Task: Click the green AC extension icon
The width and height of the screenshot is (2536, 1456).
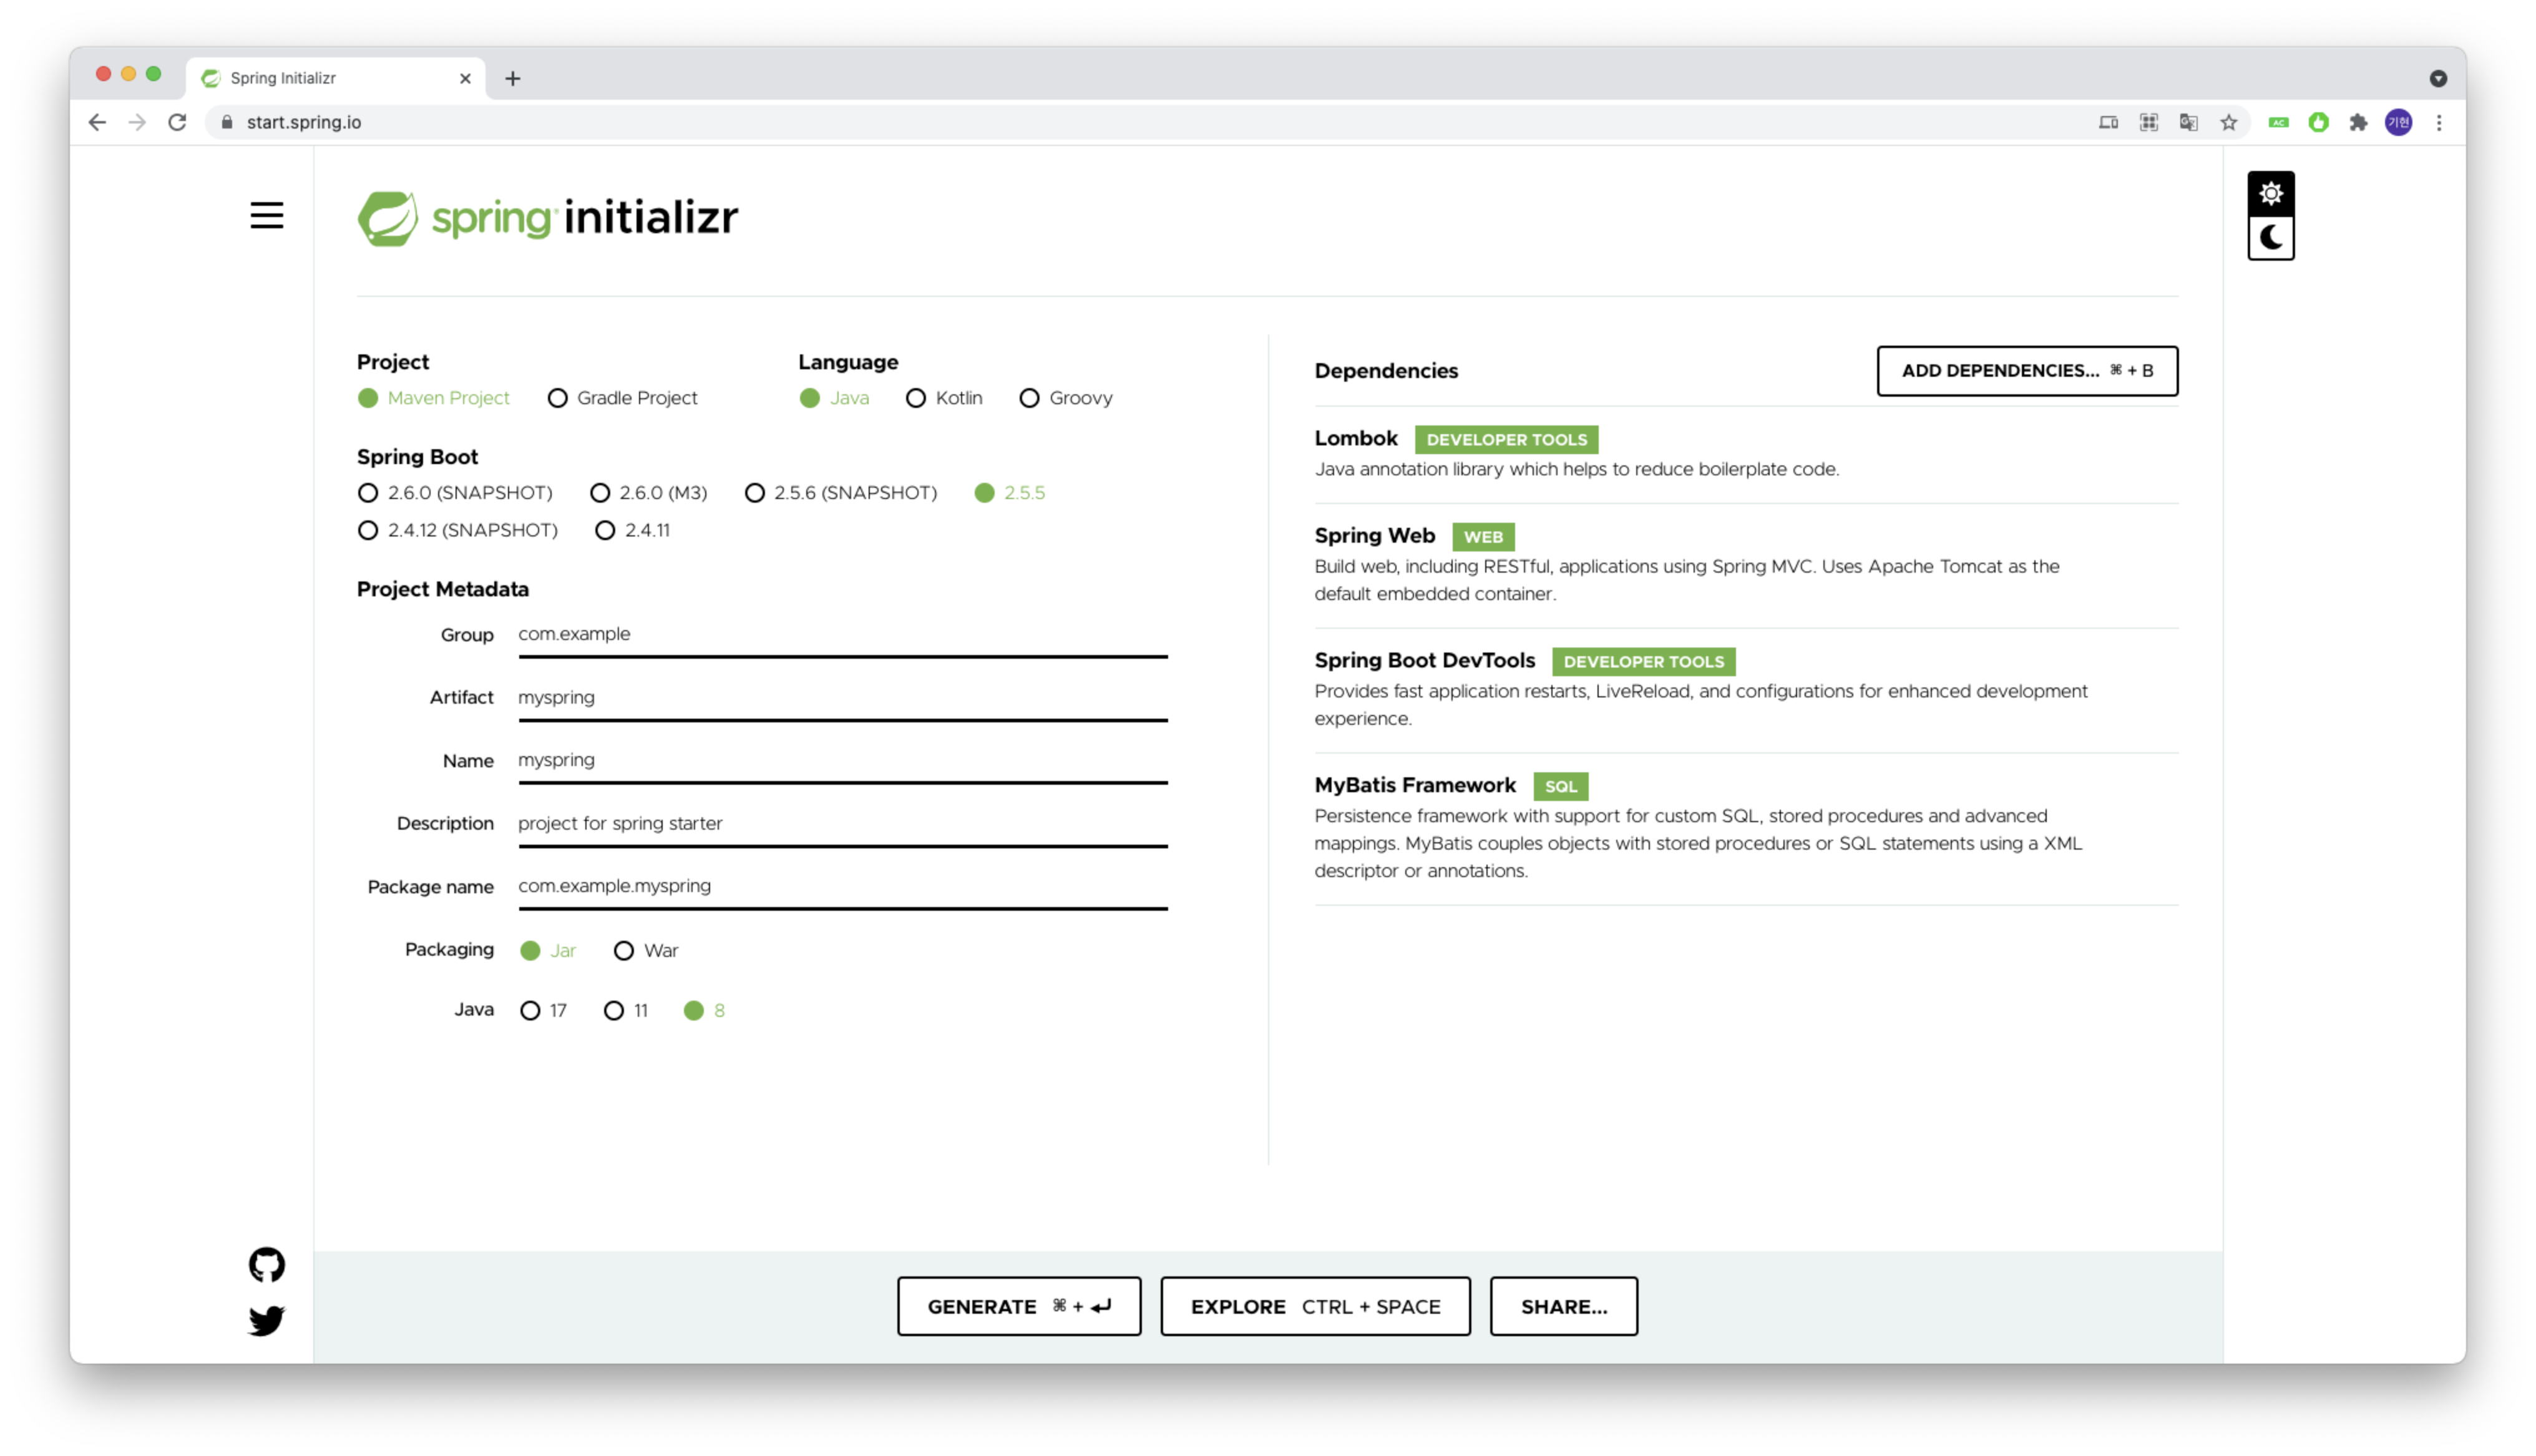Action: 2278,122
